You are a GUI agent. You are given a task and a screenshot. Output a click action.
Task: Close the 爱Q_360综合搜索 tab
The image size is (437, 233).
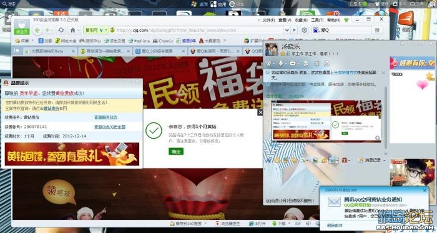coord(184,51)
